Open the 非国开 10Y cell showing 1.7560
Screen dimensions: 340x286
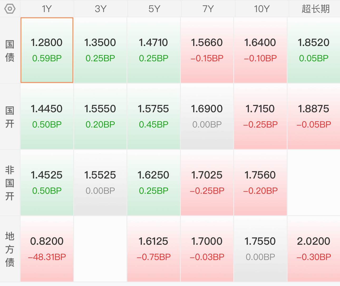[x=260, y=183]
